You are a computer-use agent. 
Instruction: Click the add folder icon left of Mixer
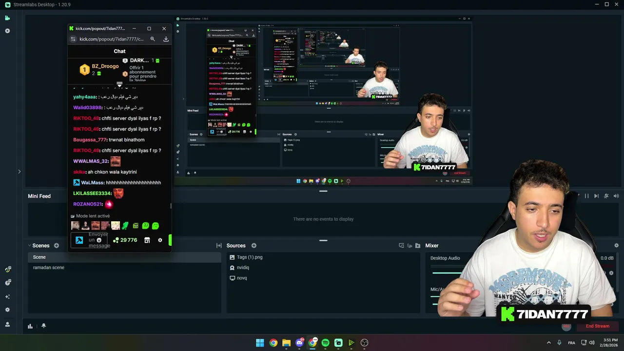click(418, 246)
